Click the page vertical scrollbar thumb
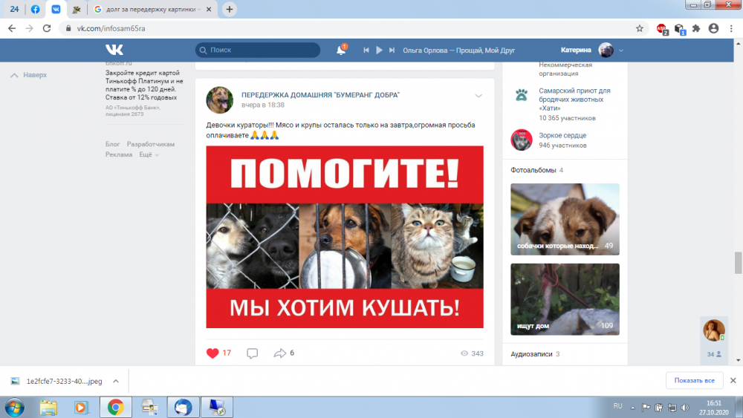743x418 pixels. (x=738, y=263)
